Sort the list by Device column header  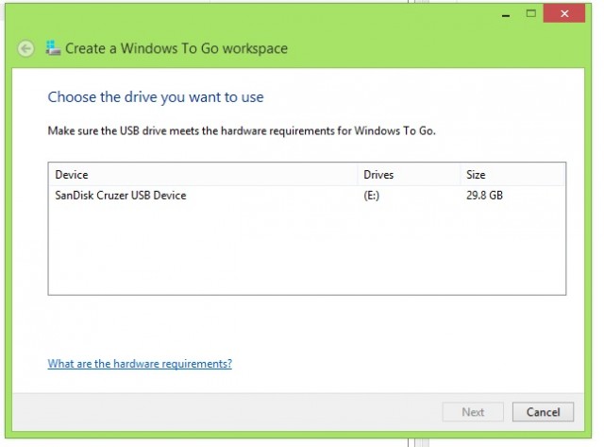[203, 175]
